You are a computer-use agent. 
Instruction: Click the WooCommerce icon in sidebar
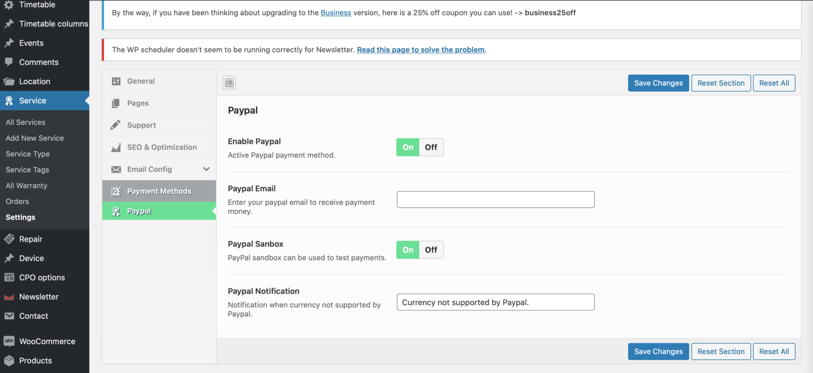(x=9, y=341)
